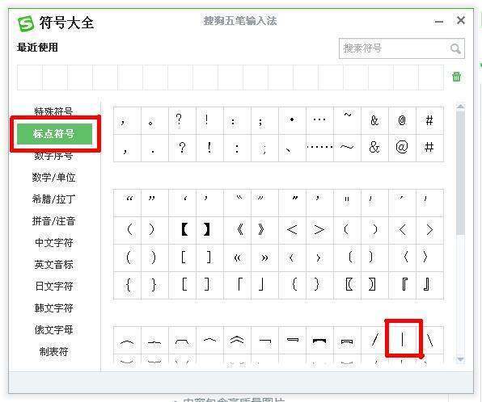Insert the large @ symbol in second row
This screenshot has width=482, height=402.
pos(402,147)
